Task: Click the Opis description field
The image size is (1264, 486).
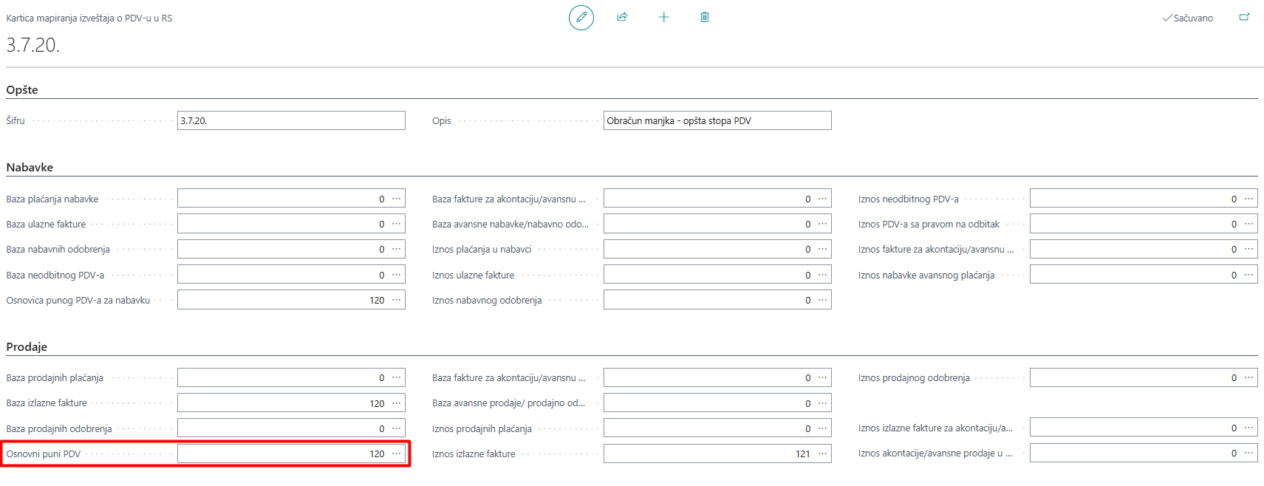Action: (x=717, y=120)
